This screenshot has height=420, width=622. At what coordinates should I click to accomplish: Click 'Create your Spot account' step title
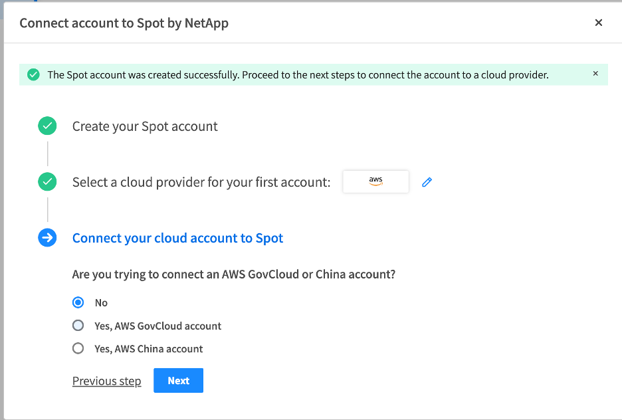145,126
